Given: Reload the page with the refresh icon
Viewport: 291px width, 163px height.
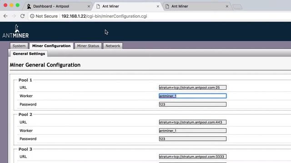Looking at the screenshot, I should click(x=22, y=16).
